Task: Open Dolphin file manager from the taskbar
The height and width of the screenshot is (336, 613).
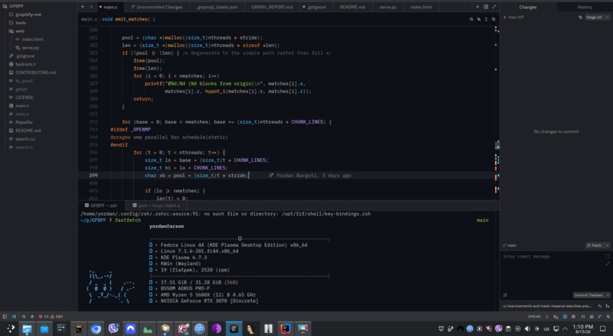Action: click(27, 328)
